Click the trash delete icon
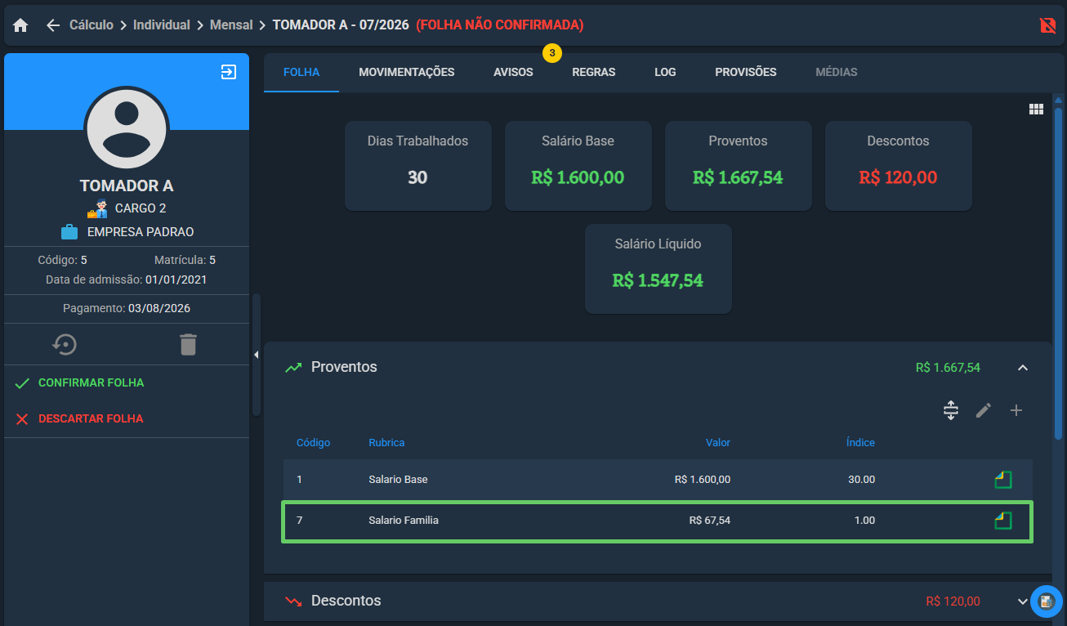1067x626 pixels. [189, 344]
